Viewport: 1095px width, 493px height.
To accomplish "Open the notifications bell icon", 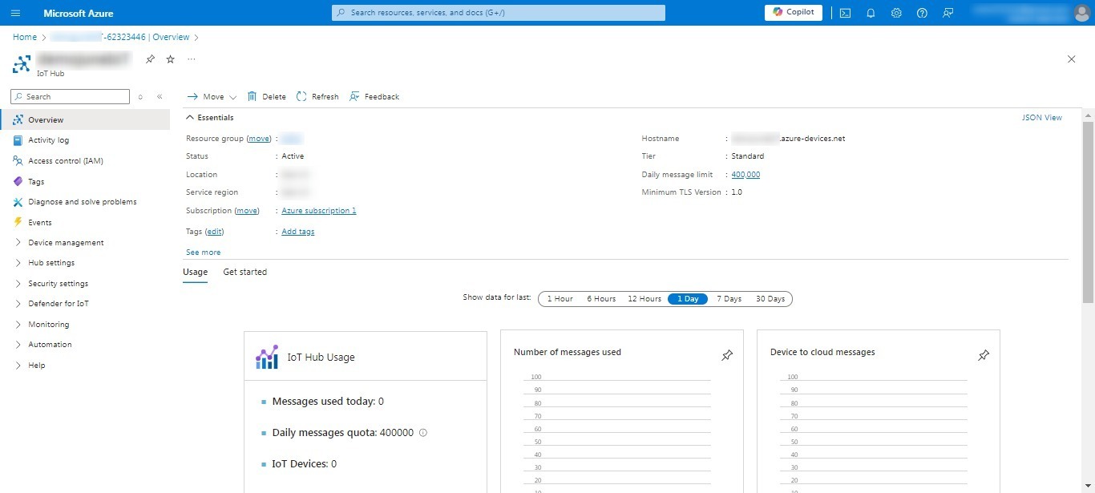I will pyautogui.click(x=871, y=13).
